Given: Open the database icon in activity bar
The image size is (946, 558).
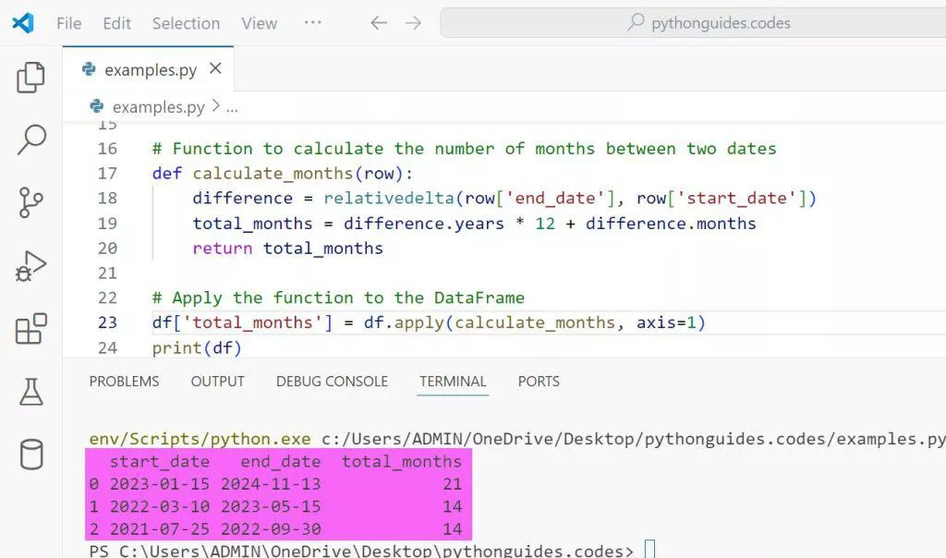Looking at the screenshot, I should pos(31,455).
